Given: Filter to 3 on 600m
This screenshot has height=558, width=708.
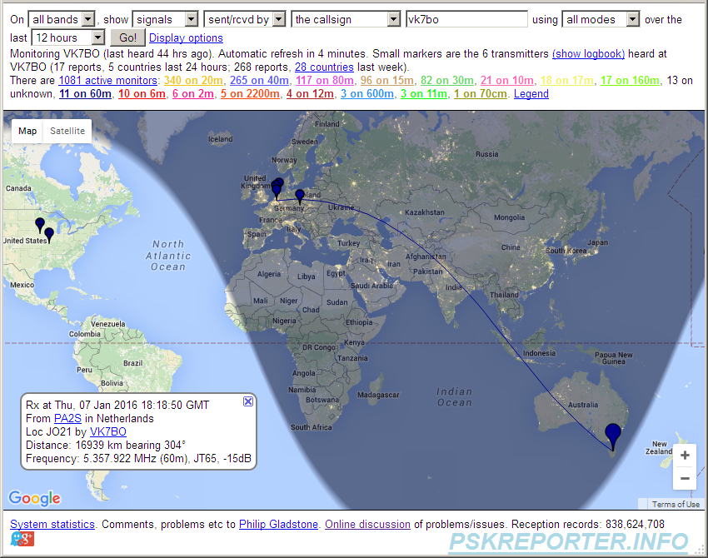Looking at the screenshot, I should point(367,94).
